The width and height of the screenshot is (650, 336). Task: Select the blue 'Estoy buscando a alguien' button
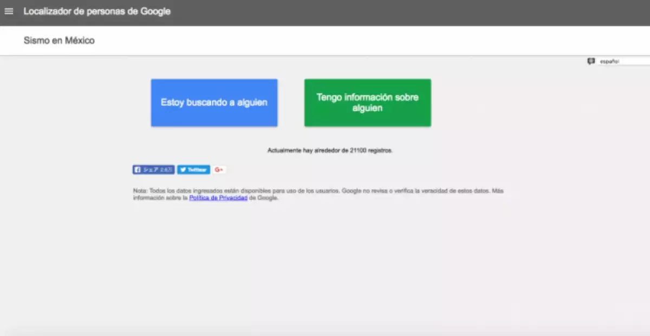click(x=213, y=102)
